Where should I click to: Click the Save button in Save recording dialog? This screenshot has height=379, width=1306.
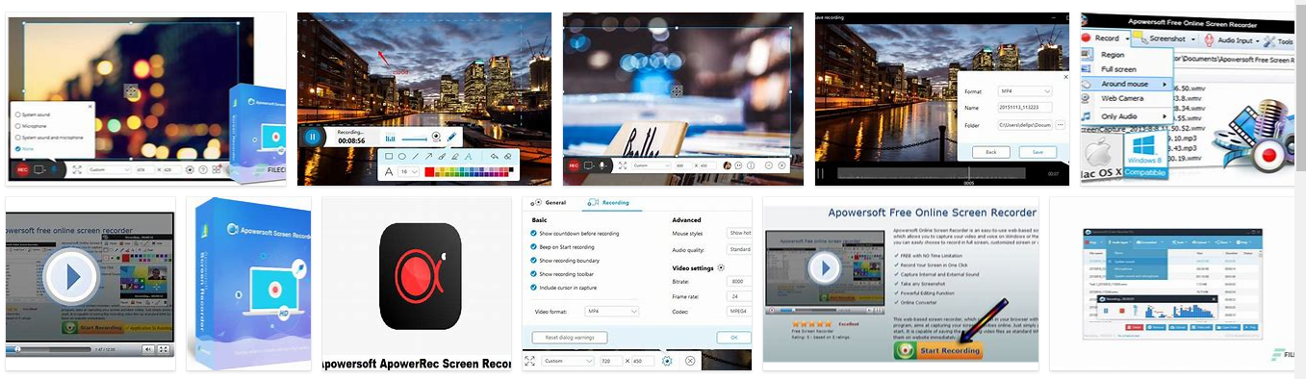pos(1037,152)
